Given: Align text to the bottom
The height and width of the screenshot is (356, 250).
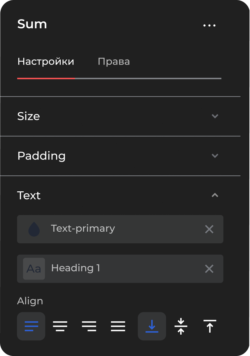Looking at the screenshot, I should 152,326.
